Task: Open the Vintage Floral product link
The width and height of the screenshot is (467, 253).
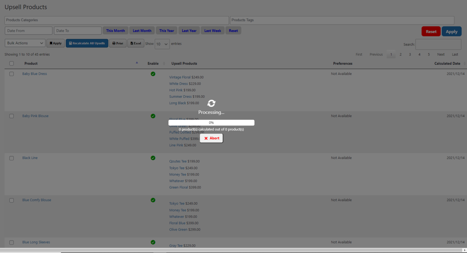Action: click(x=180, y=77)
